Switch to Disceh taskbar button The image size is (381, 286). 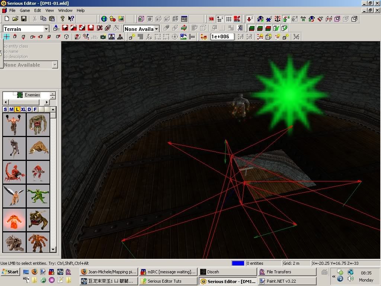tap(228, 272)
